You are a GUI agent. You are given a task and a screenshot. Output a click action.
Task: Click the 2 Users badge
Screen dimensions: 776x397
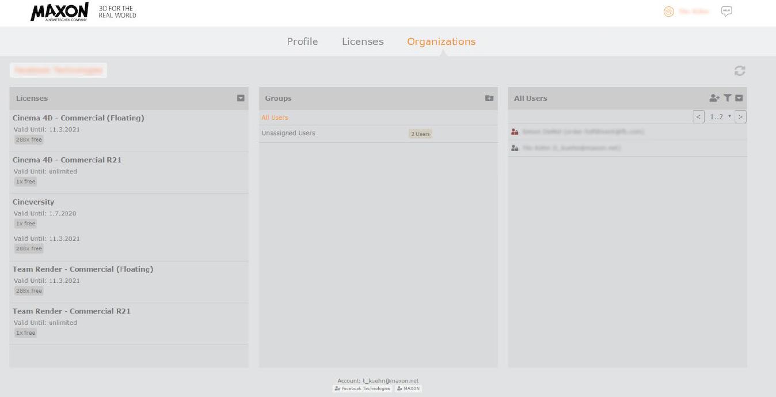tap(420, 134)
